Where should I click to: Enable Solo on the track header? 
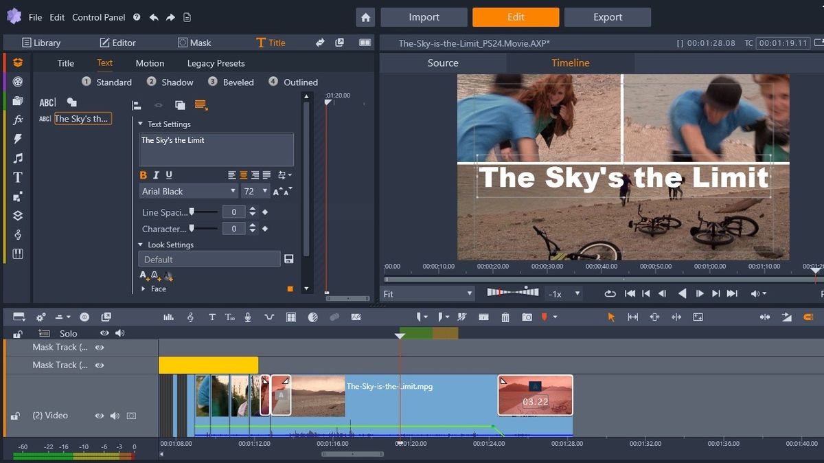pyautogui.click(x=69, y=333)
